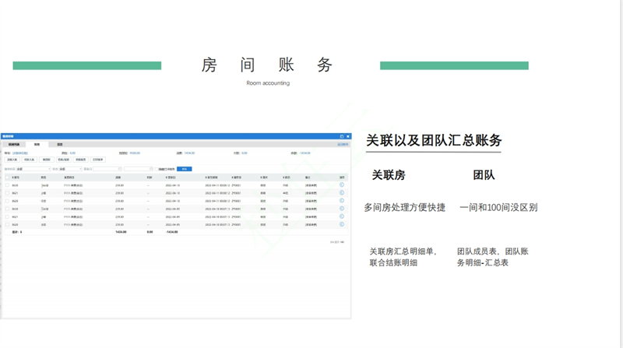Tick the select-all checkbox in the table header

7,178
